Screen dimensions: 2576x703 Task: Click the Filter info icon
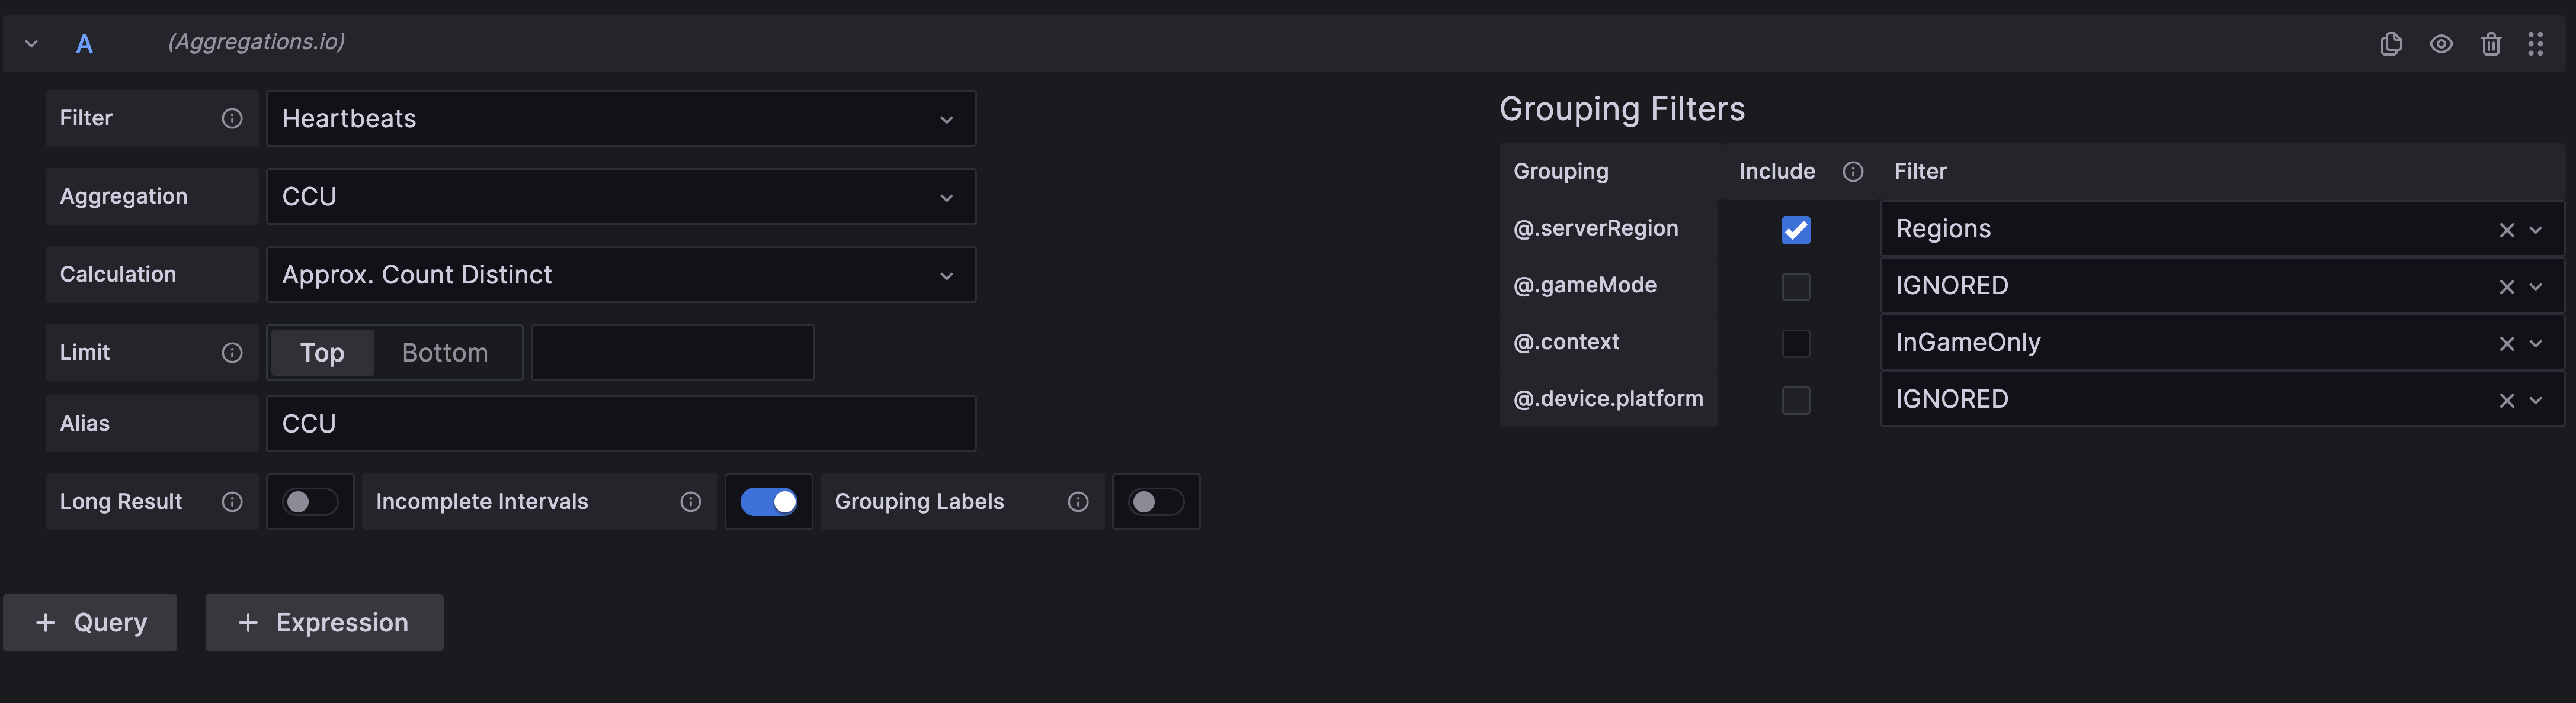232,119
